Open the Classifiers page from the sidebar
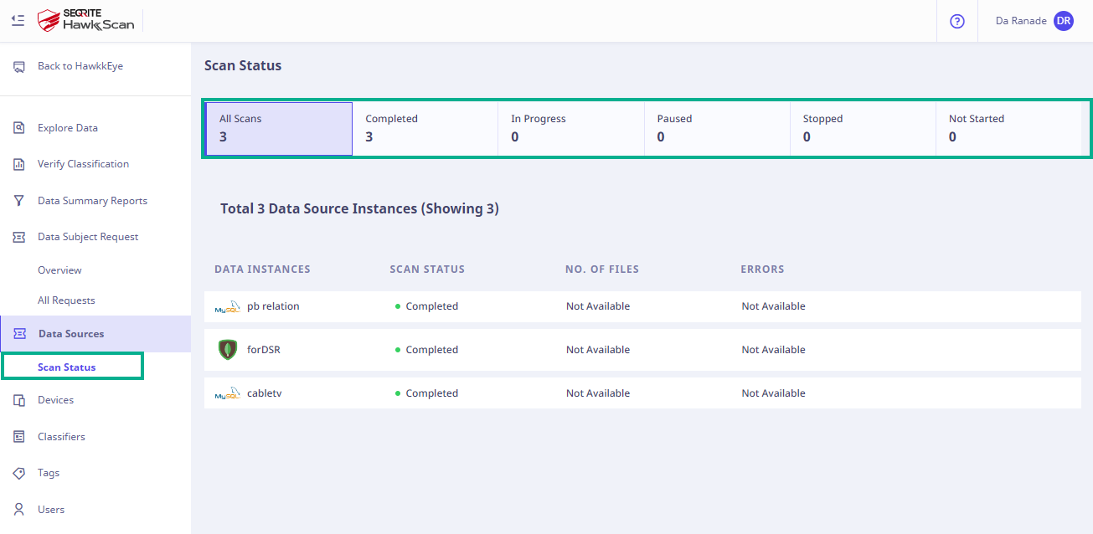The width and height of the screenshot is (1093, 534). (x=61, y=437)
